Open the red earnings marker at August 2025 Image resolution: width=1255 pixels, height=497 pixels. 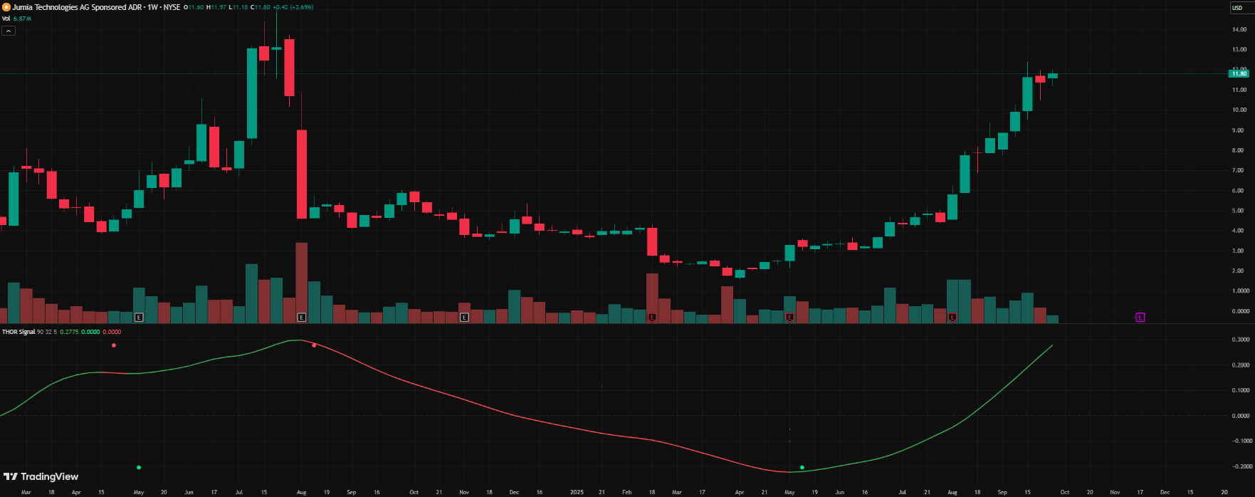(x=952, y=318)
